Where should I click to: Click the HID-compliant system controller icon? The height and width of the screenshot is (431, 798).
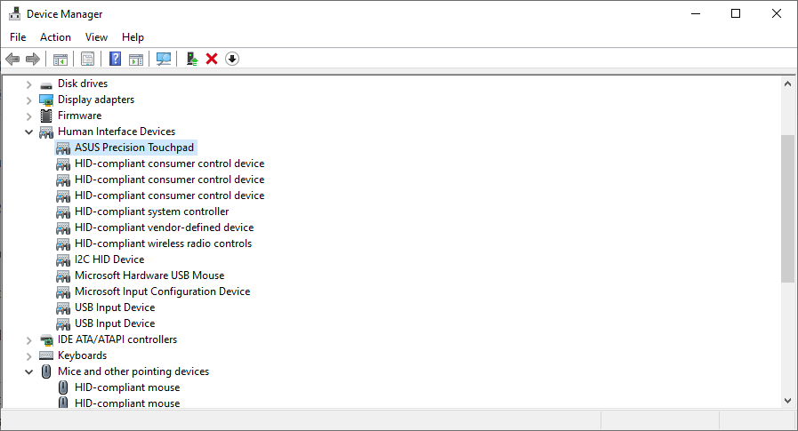pos(63,212)
